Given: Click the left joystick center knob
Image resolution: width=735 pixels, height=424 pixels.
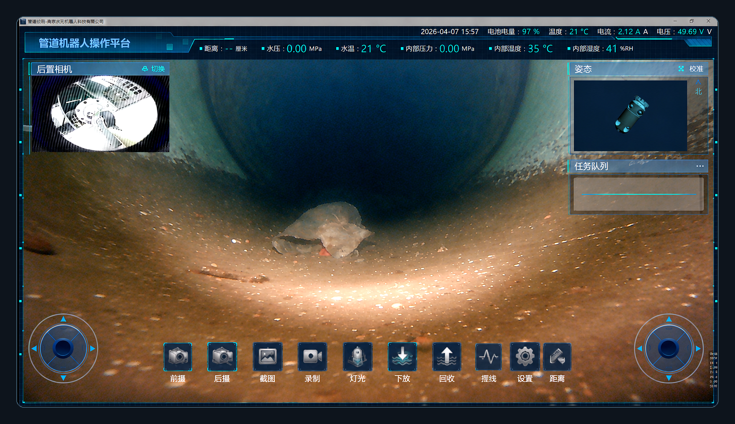Looking at the screenshot, I should (x=63, y=348).
